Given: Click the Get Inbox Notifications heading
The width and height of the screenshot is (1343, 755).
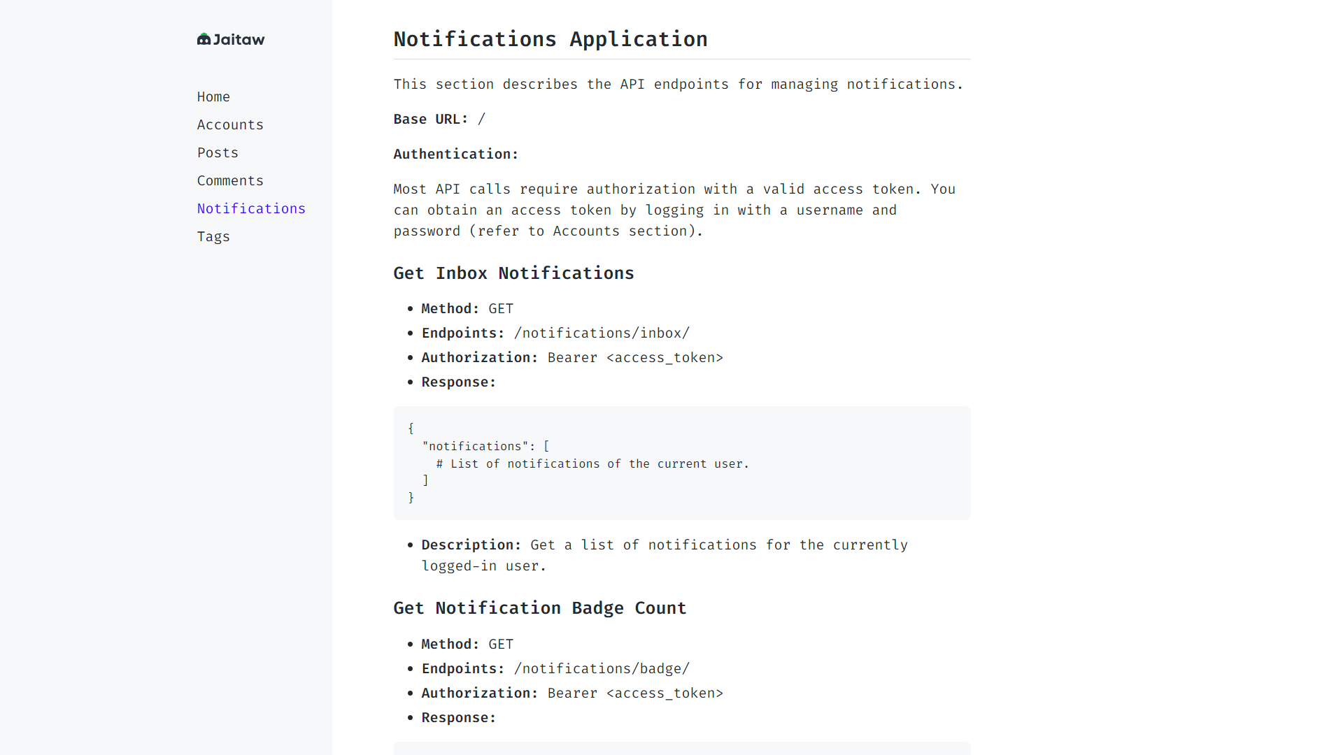Looking at the screenshot, I should click(x=513, y=273).
